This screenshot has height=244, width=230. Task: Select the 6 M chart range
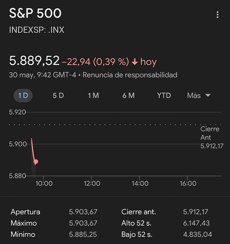(129, 95)
